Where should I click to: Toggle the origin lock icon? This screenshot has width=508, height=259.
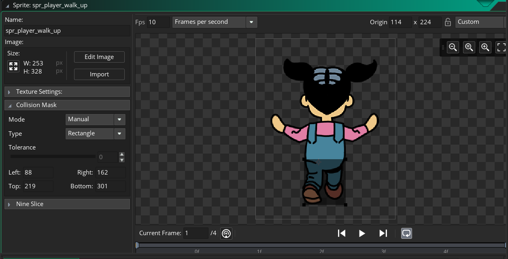(448, 22)
